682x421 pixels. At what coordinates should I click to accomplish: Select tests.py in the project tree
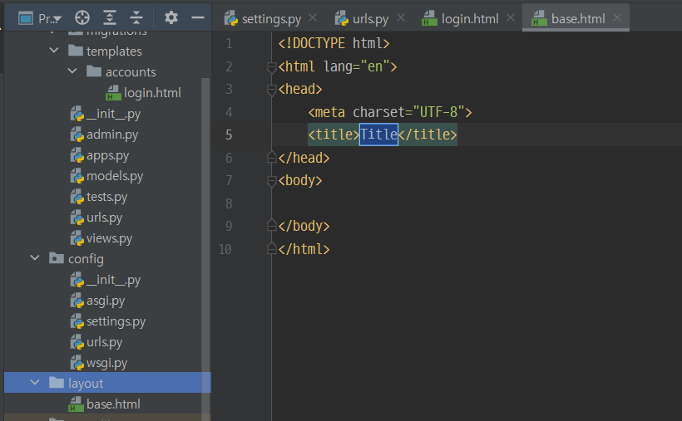(106, 197)
